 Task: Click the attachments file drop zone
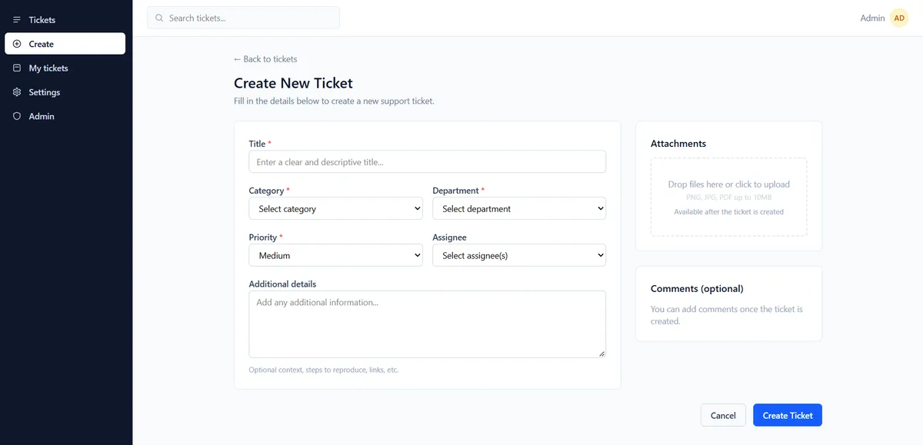tap(729, 197)
